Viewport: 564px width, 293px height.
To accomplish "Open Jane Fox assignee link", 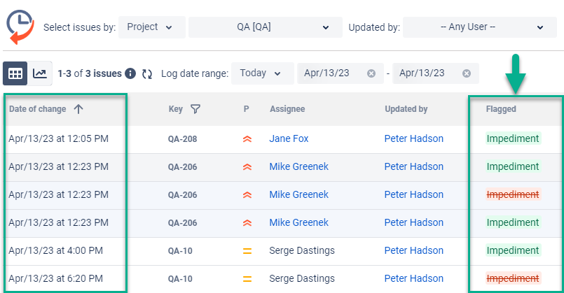I will (x=289, y=138).
